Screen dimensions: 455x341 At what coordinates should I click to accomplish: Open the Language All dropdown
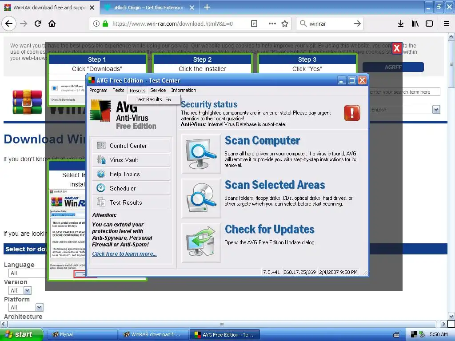[27, 273]
